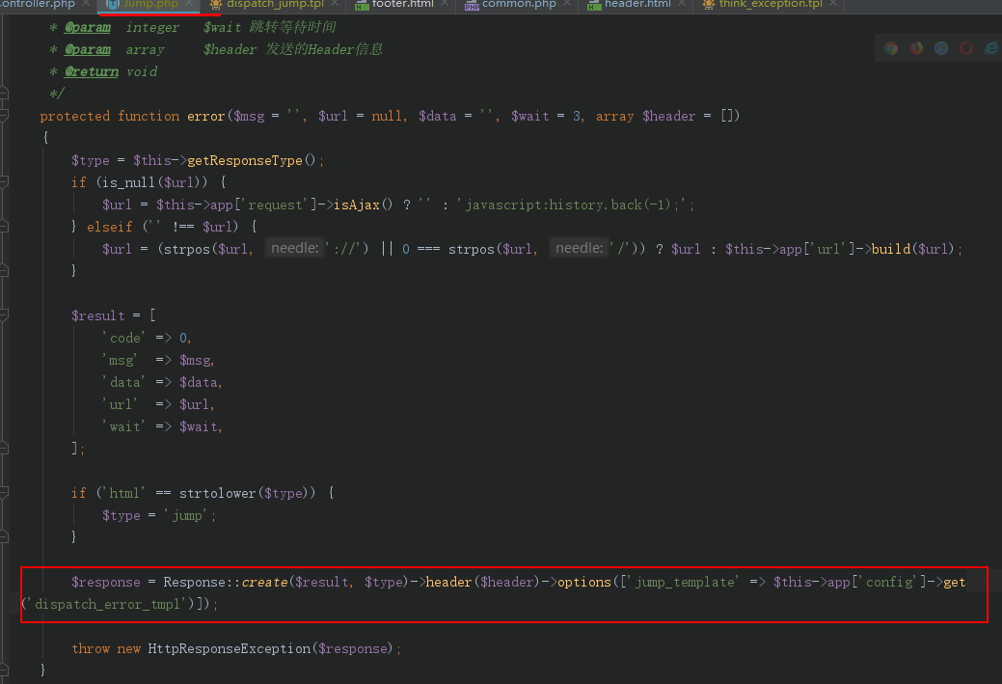Close the think_exception.tpl tab

click(833, 3)
